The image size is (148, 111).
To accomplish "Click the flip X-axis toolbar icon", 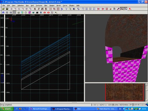I will point(12,9).
